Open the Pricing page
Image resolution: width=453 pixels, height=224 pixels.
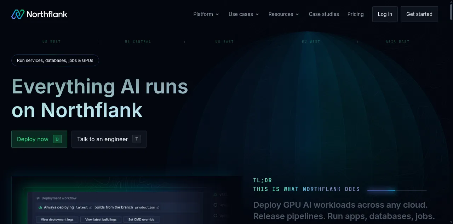click(355, 14)
